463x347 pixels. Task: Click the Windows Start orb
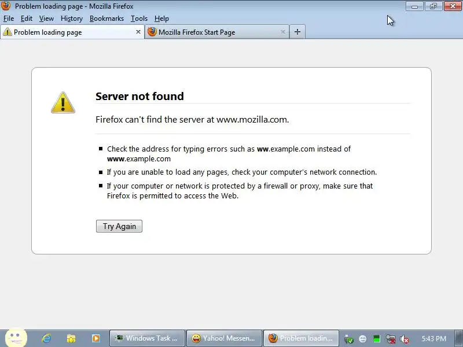[16, 338]
